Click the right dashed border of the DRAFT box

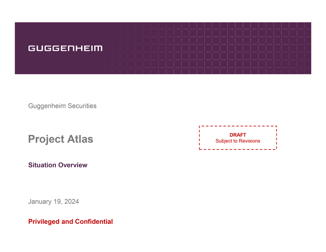click(276, 138)
